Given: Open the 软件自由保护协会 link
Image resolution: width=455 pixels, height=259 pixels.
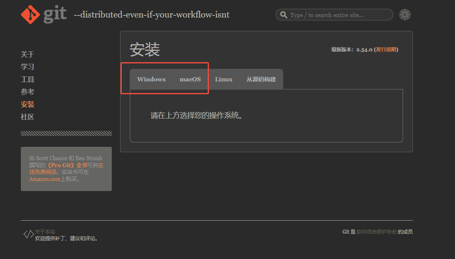Looking at the screenshot, I should [x=376, y=232].
